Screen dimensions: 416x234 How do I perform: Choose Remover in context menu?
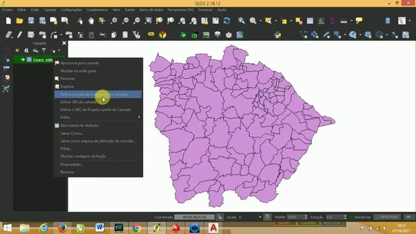pyautogui.click(x=68, y=79)
